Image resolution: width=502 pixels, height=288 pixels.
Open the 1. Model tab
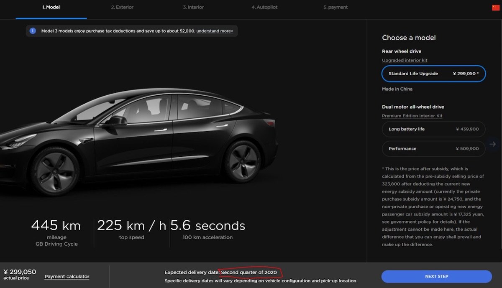pos(51,8)
